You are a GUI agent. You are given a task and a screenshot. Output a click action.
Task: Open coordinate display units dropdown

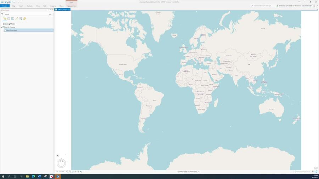pos(198,172)
